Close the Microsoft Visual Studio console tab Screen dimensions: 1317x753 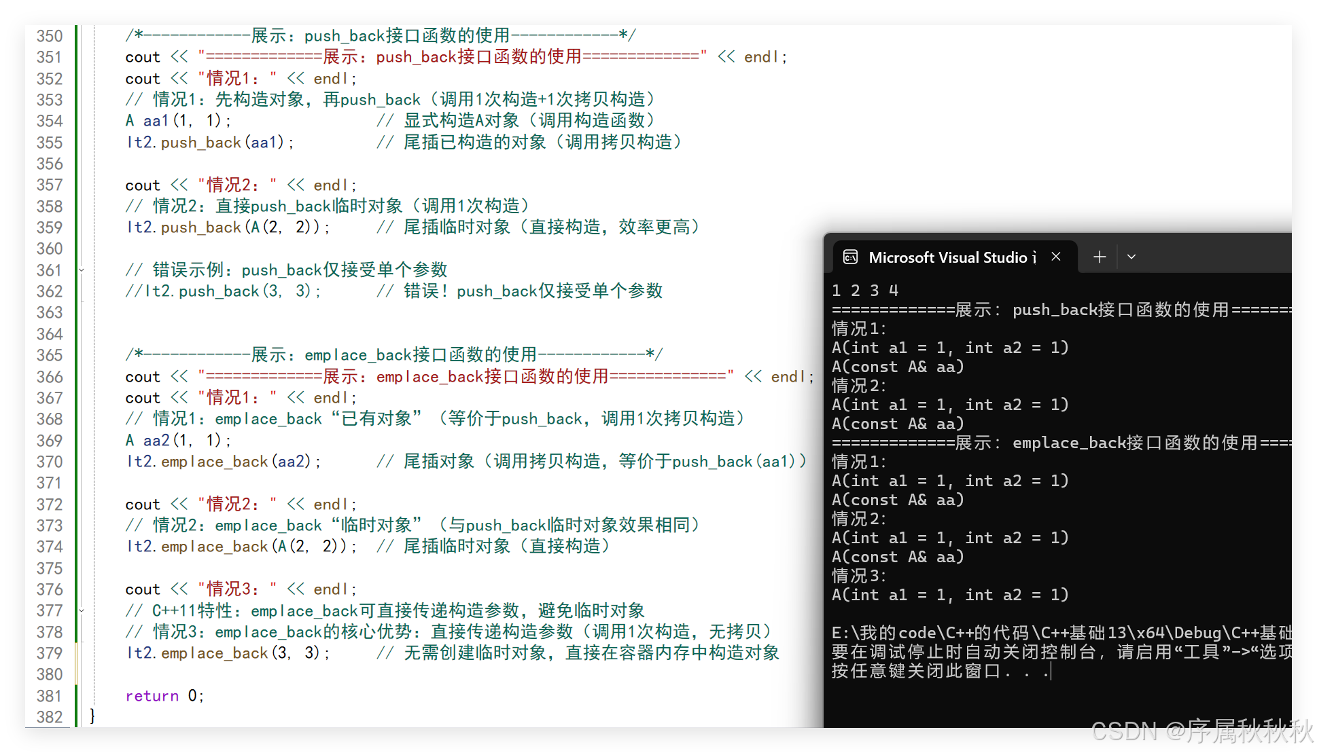click(1056, 257)
